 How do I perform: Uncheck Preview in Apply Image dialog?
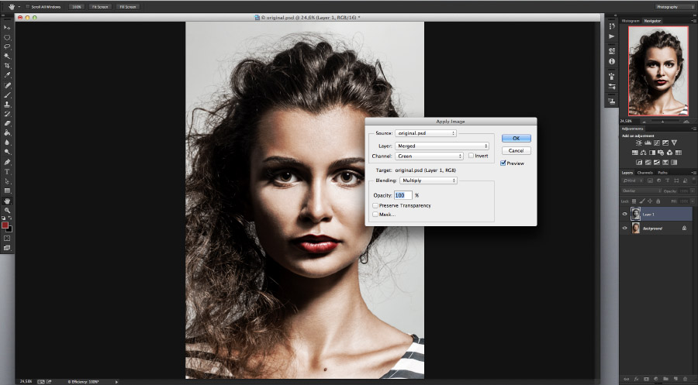point(503,163)
